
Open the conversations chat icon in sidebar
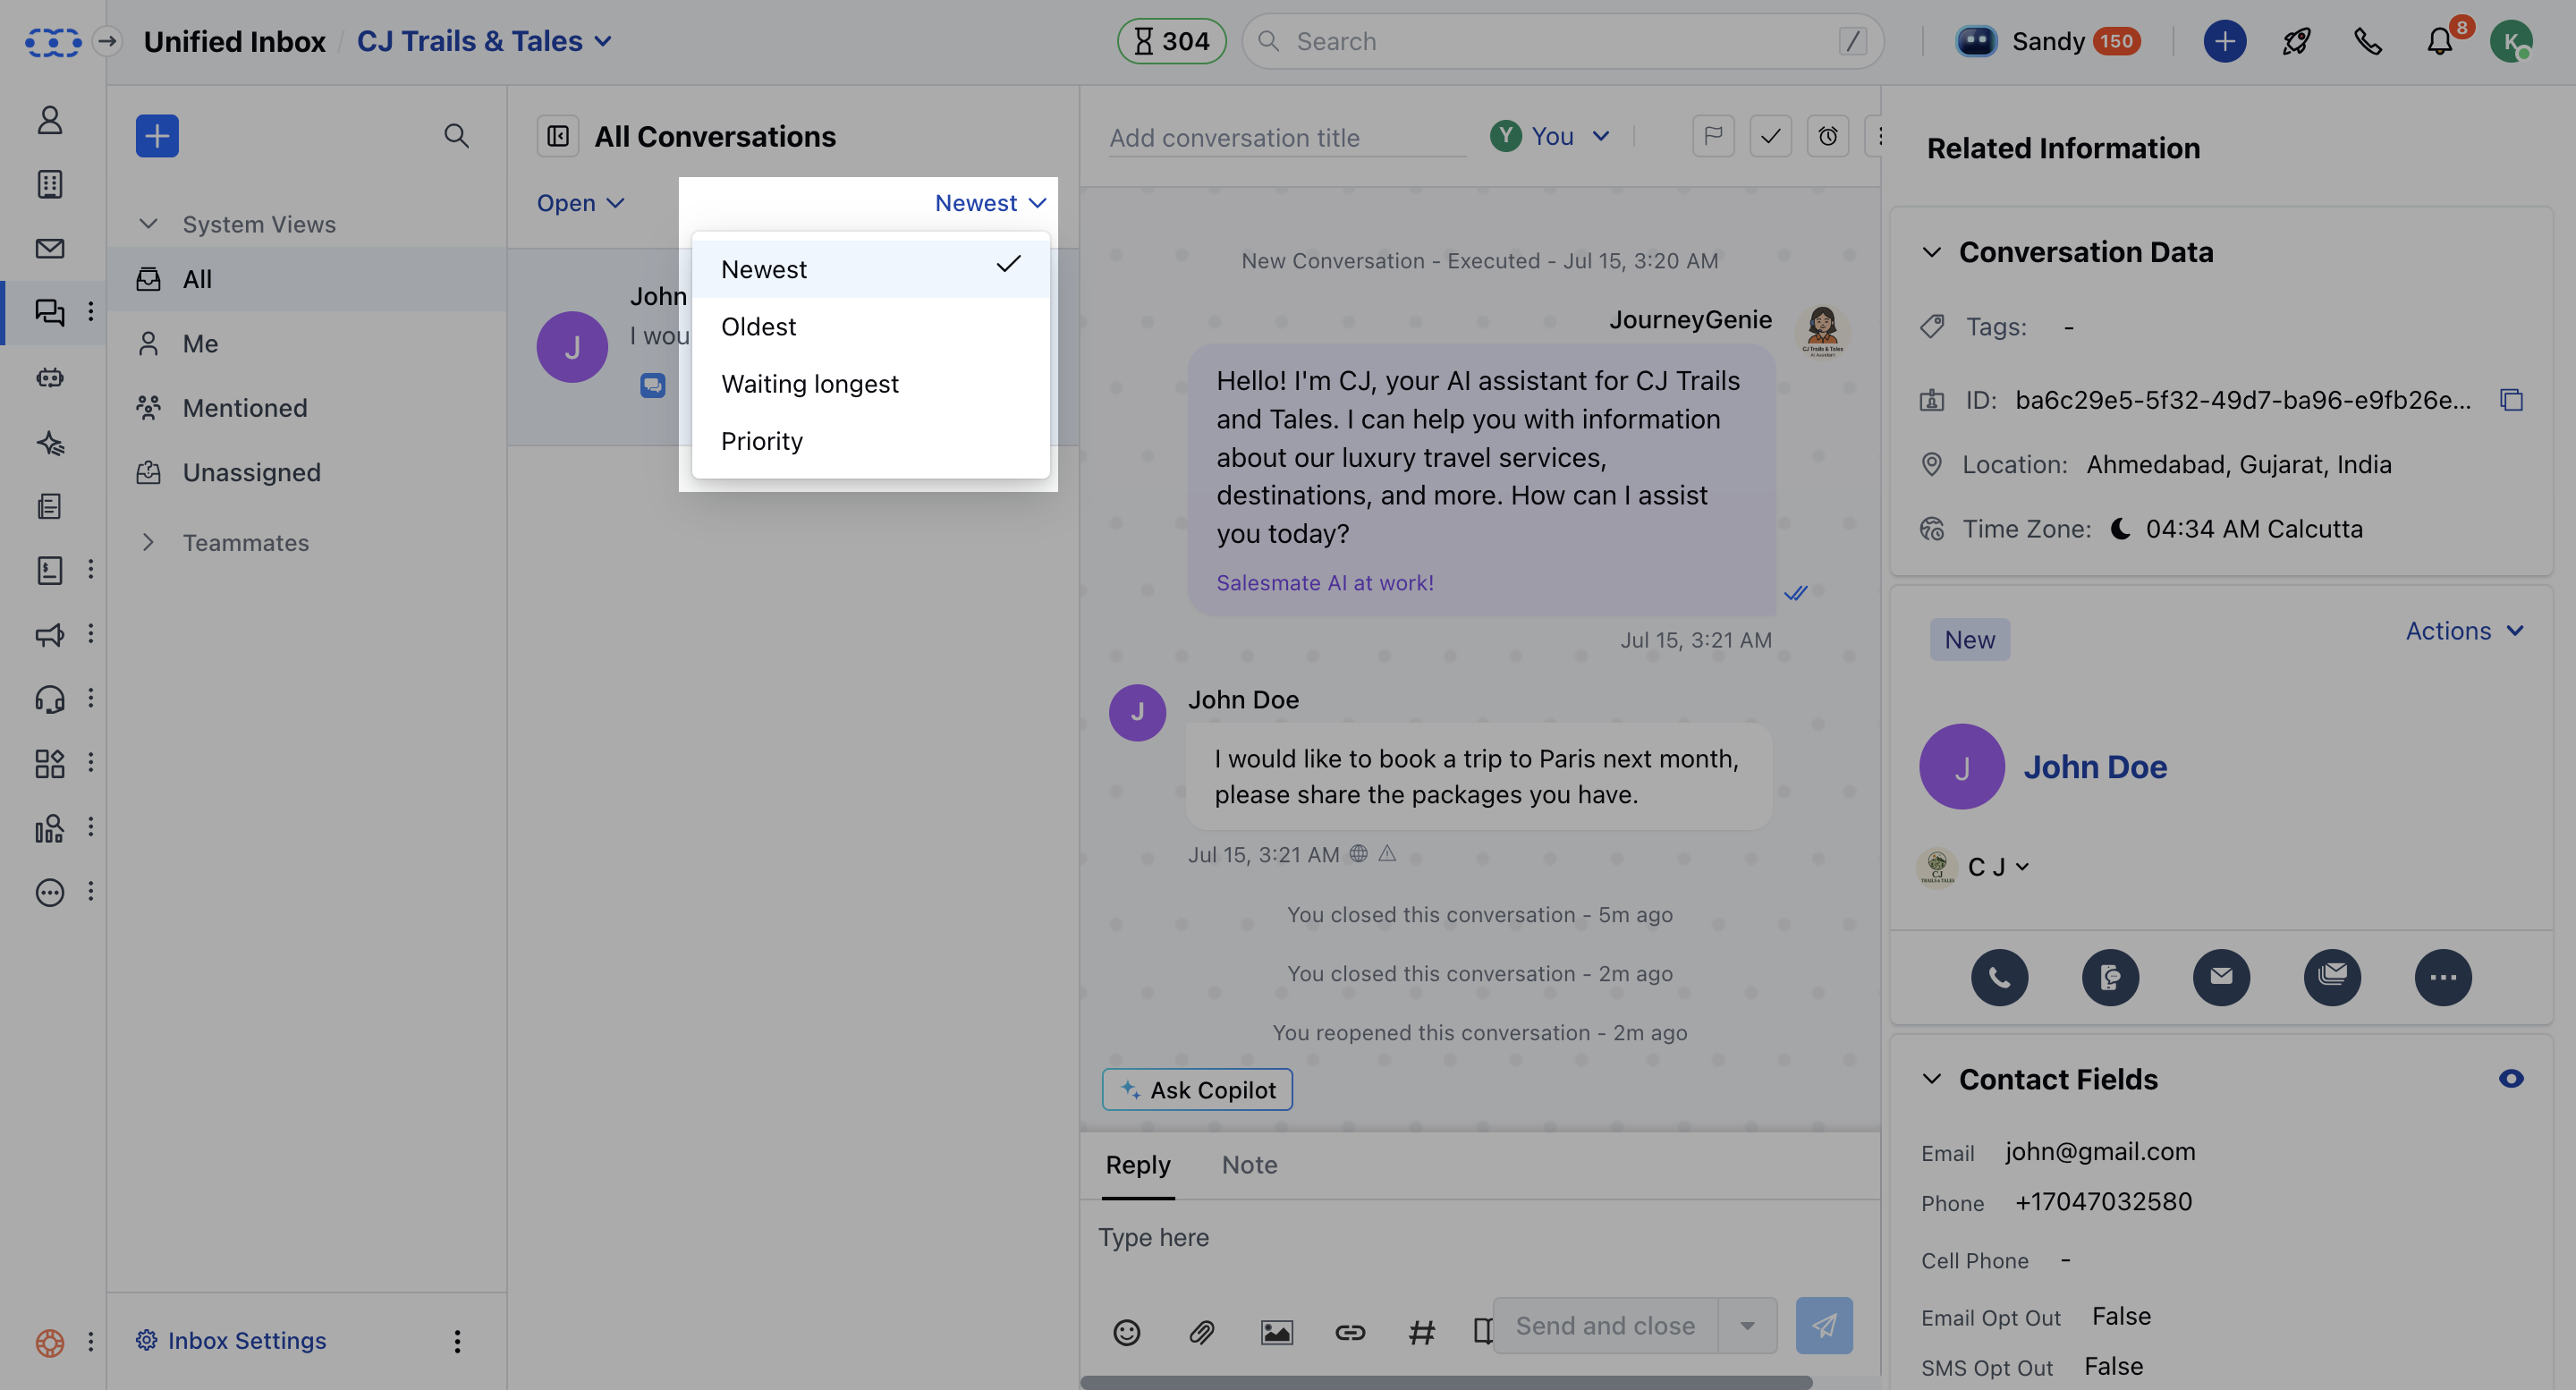[x=49, y=312]
